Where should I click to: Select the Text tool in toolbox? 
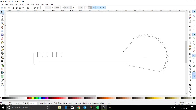pyautogui.click(x=2, y=62)
